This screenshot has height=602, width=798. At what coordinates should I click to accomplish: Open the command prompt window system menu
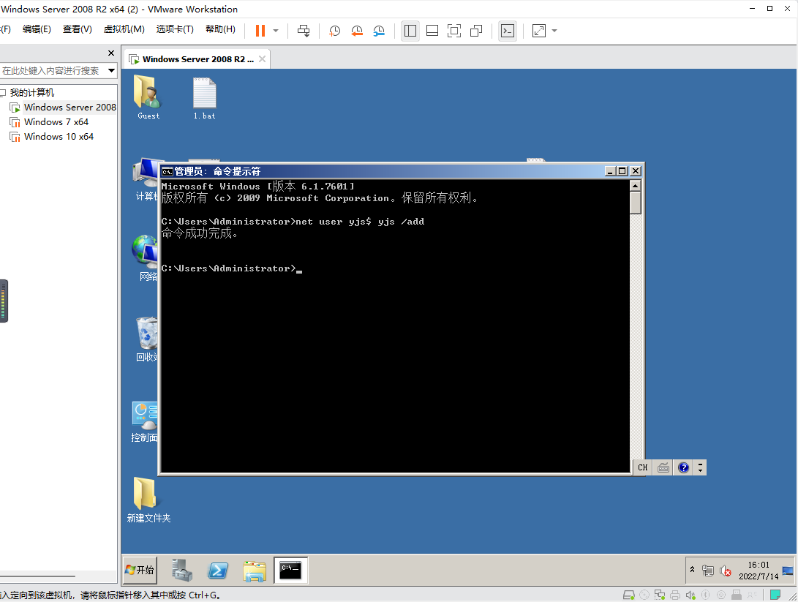tap(167, 171)
